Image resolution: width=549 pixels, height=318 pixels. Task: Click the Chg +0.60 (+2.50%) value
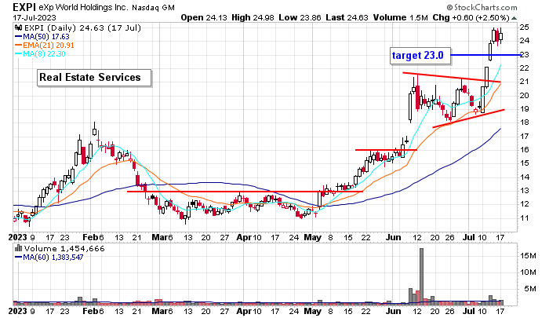click(471, 17)
